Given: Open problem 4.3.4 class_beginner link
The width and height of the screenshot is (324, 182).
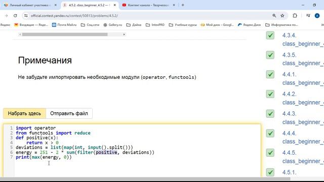Looking at the screenshot, I should (303, 39).
